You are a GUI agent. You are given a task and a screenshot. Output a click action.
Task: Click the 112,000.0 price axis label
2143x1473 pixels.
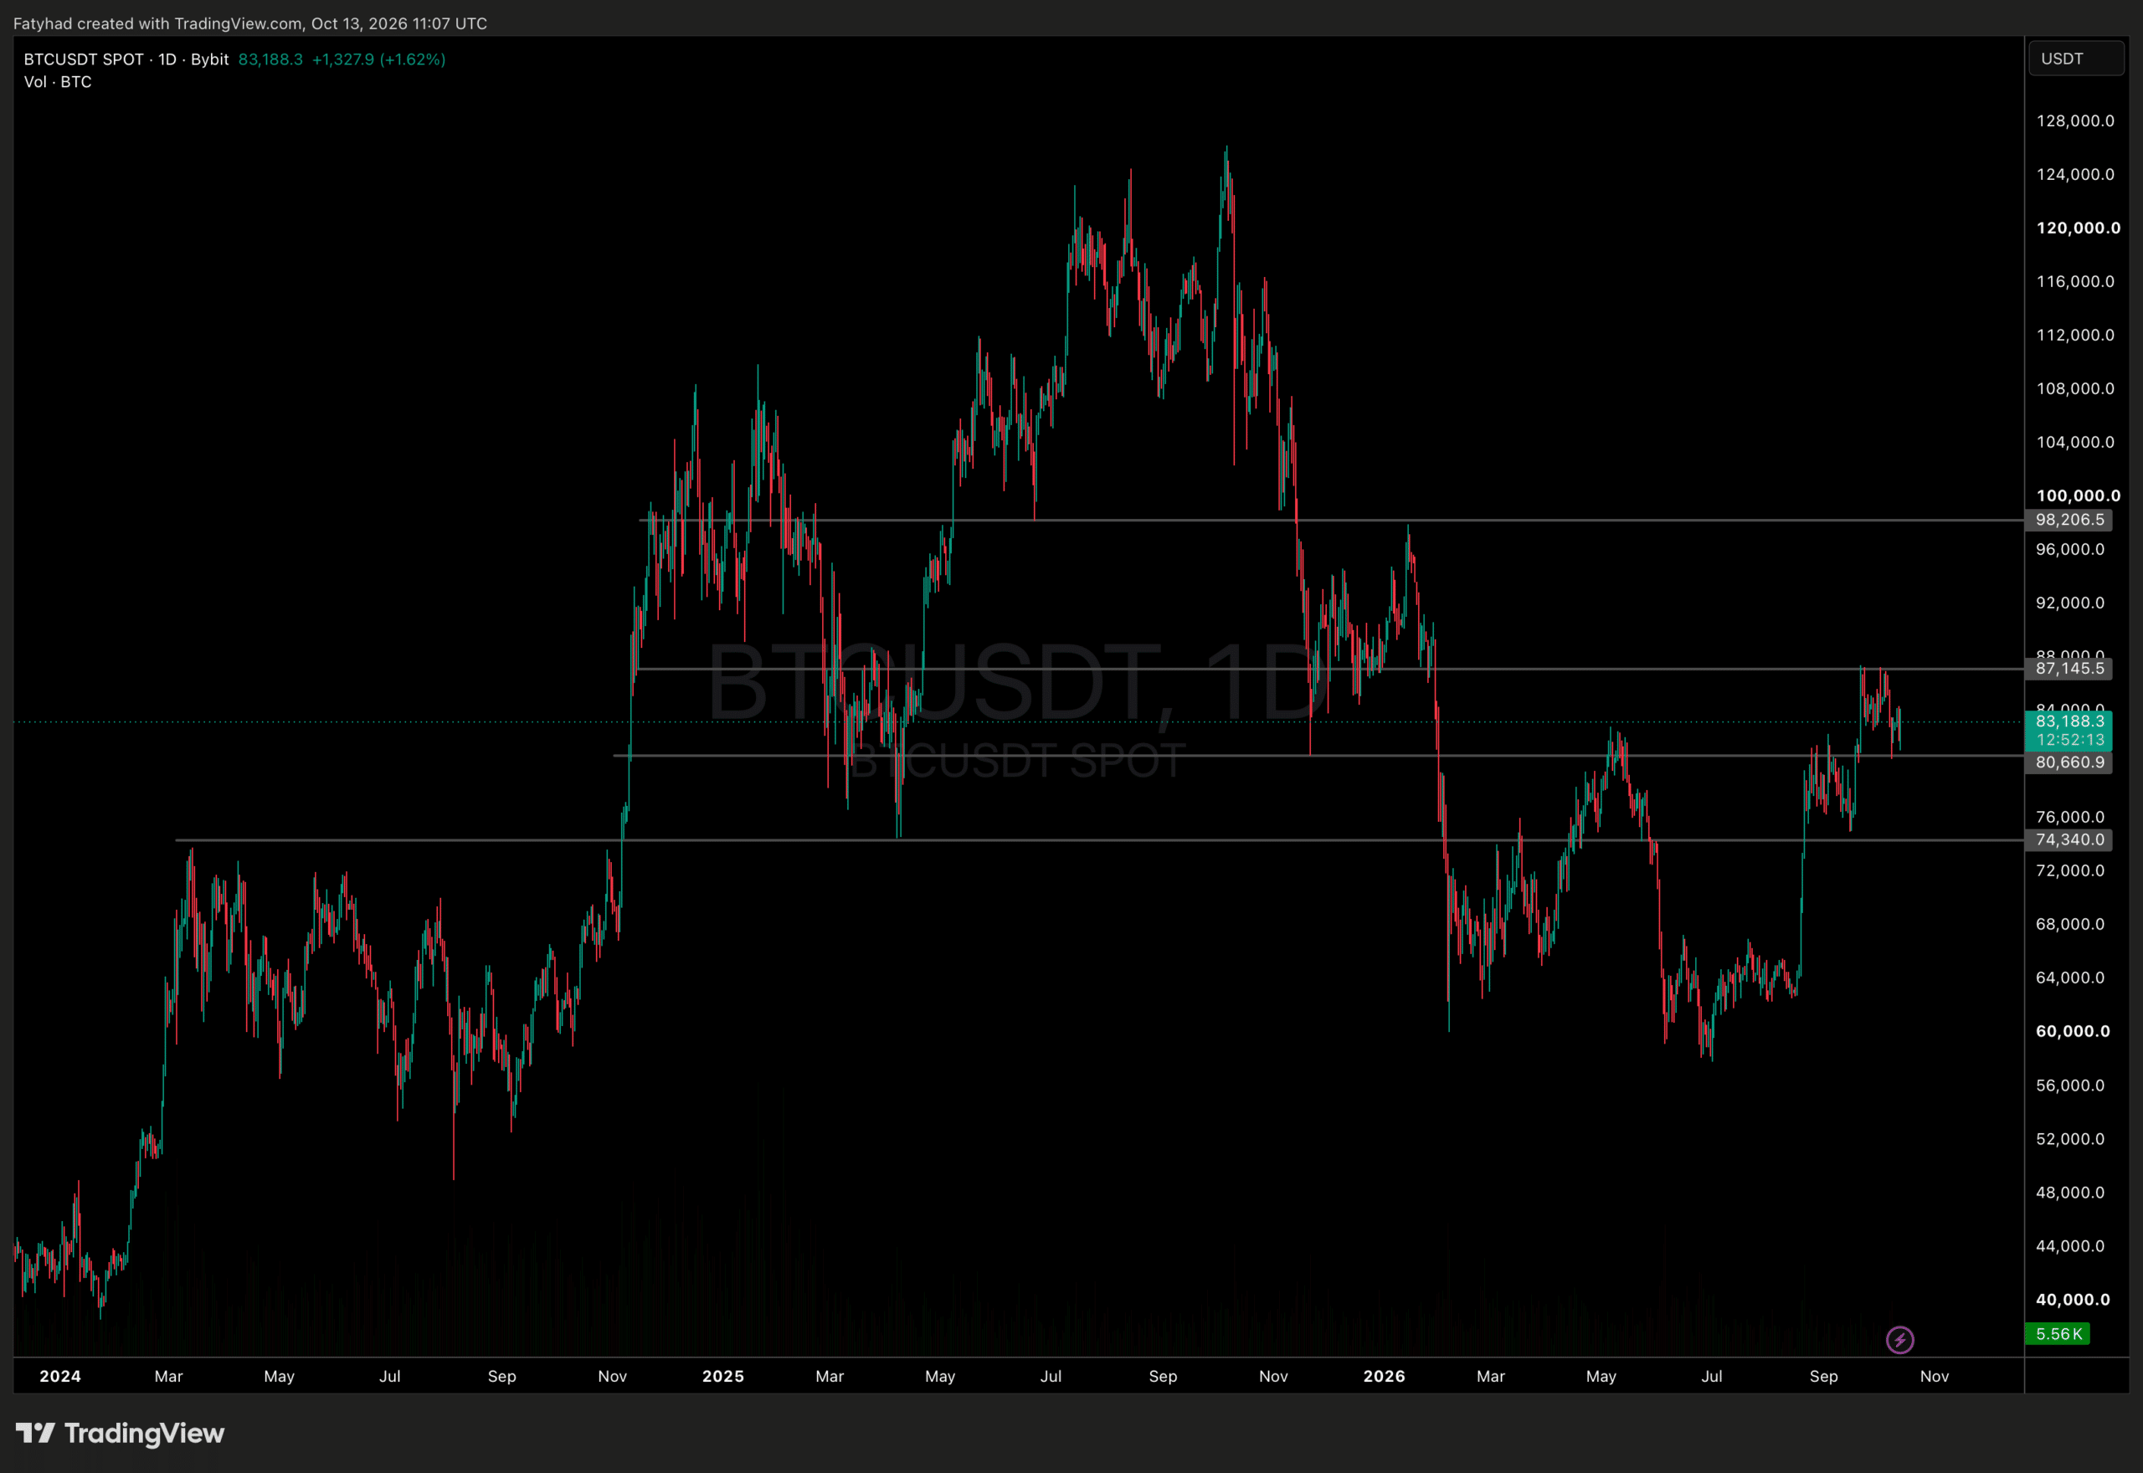click(x=2074, y=335)
